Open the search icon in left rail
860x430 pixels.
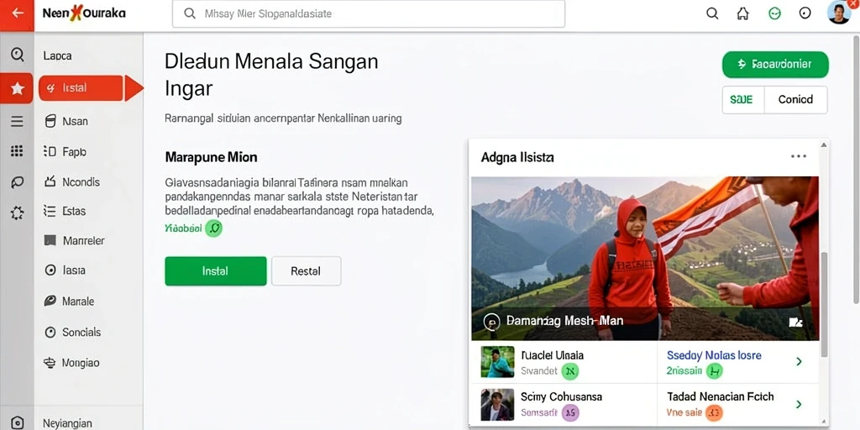click(x=17, y=54)
